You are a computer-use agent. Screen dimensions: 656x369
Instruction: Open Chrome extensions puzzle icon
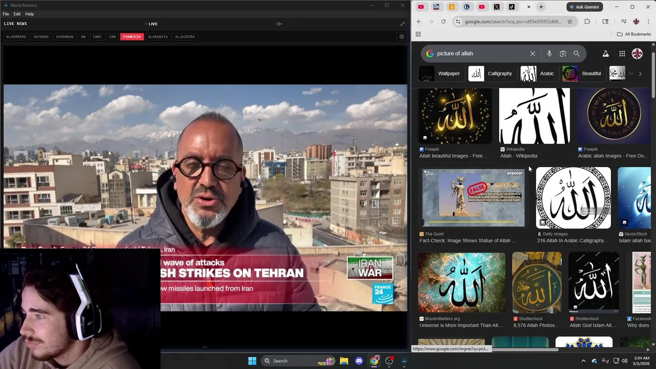(587, 22)
